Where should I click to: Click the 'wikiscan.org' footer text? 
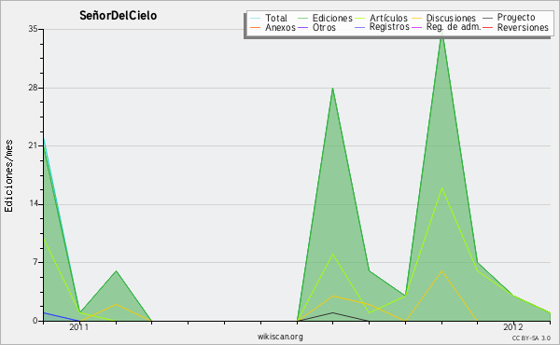280,337
